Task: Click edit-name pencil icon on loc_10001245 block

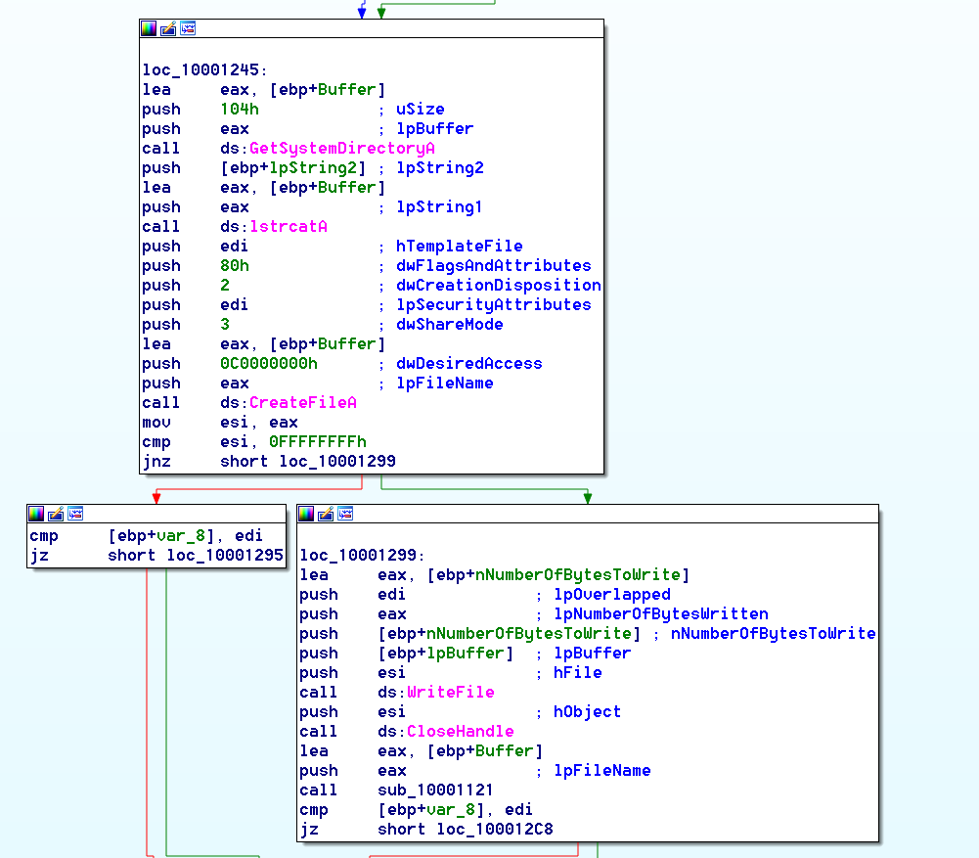Action: (168, 28)
